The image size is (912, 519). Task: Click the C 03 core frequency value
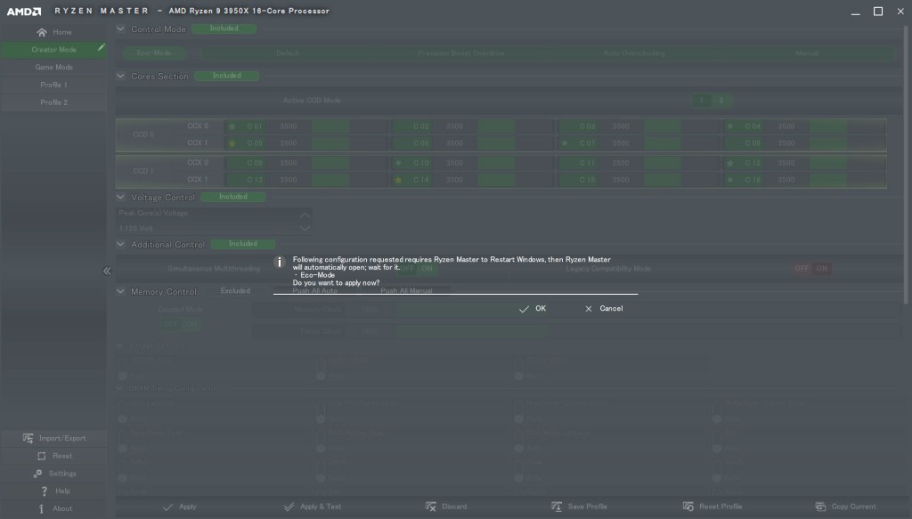(621, 126)
